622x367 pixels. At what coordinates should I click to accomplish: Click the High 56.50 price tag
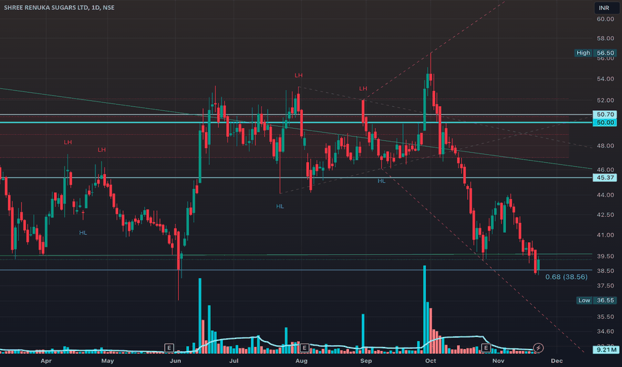(x=595, y=53)
